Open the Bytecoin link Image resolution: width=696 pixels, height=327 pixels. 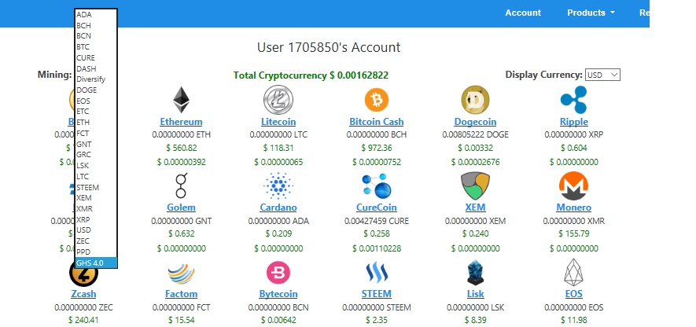tap(278, 294)
